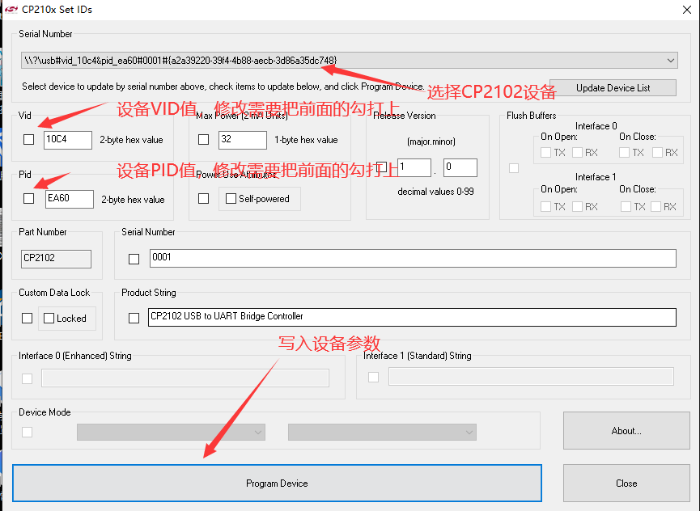Click the About... button

pos(626,431)
